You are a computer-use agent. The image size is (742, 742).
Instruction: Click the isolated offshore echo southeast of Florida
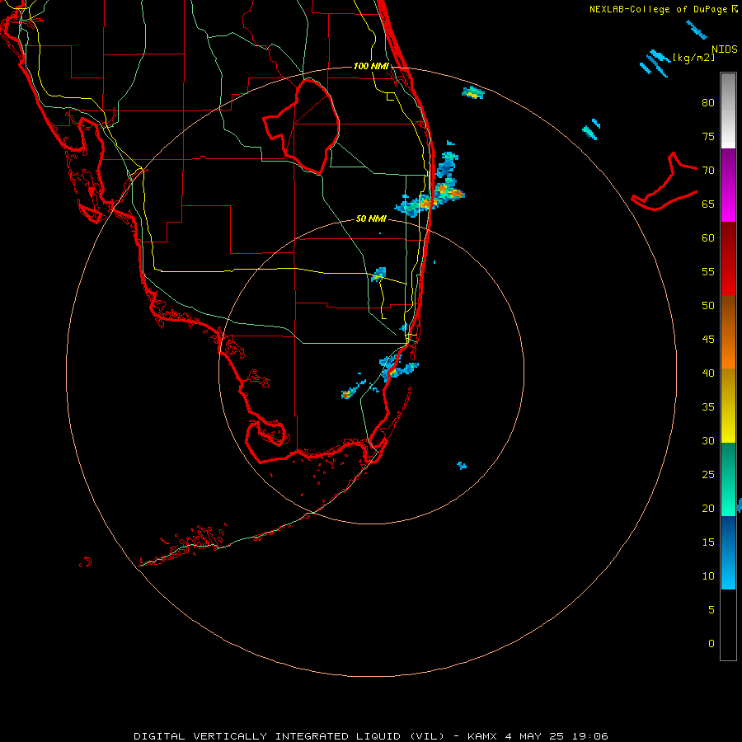point(462,466)
